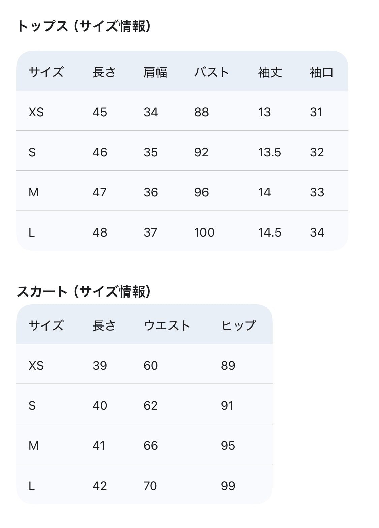Select the 肩幅 column header
Screen dimensions: 379x528
155,72
